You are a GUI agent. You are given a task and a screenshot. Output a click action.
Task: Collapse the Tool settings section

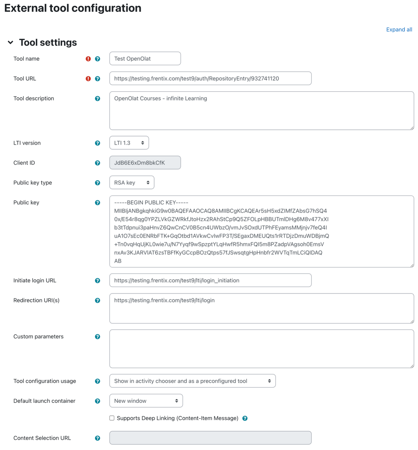11,42
